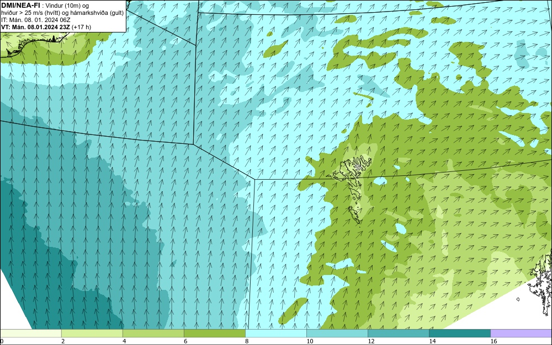
Task: Click the 2–4 m/s legend color swatch
Action: pyautogui.click(x=92, y=333)
